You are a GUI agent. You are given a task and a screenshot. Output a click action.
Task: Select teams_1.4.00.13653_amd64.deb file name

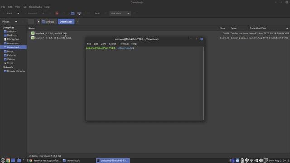coord(53,38)
